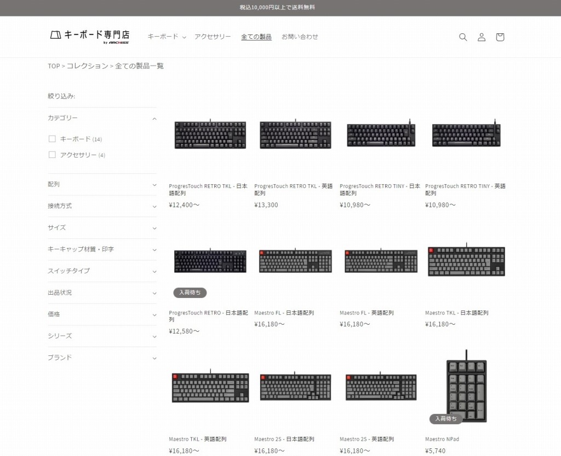
Task: Check the アクセサリー (4) filter checkbox
Action: coord(52,155)
